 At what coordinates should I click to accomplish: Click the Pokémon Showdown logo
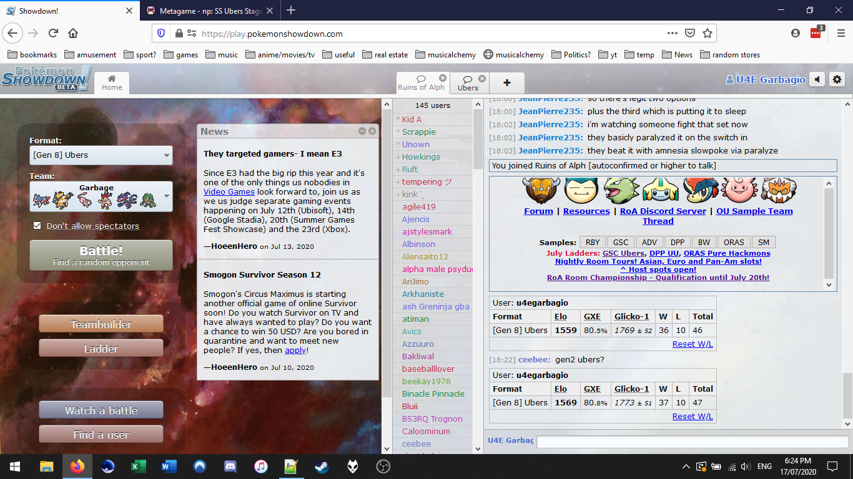click(46, 78)
